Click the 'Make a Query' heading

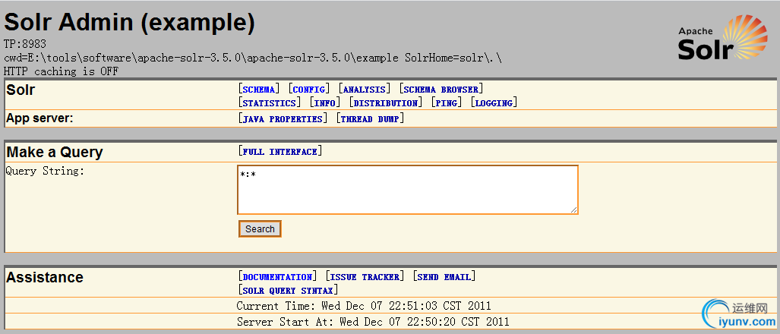coord(55,152)
